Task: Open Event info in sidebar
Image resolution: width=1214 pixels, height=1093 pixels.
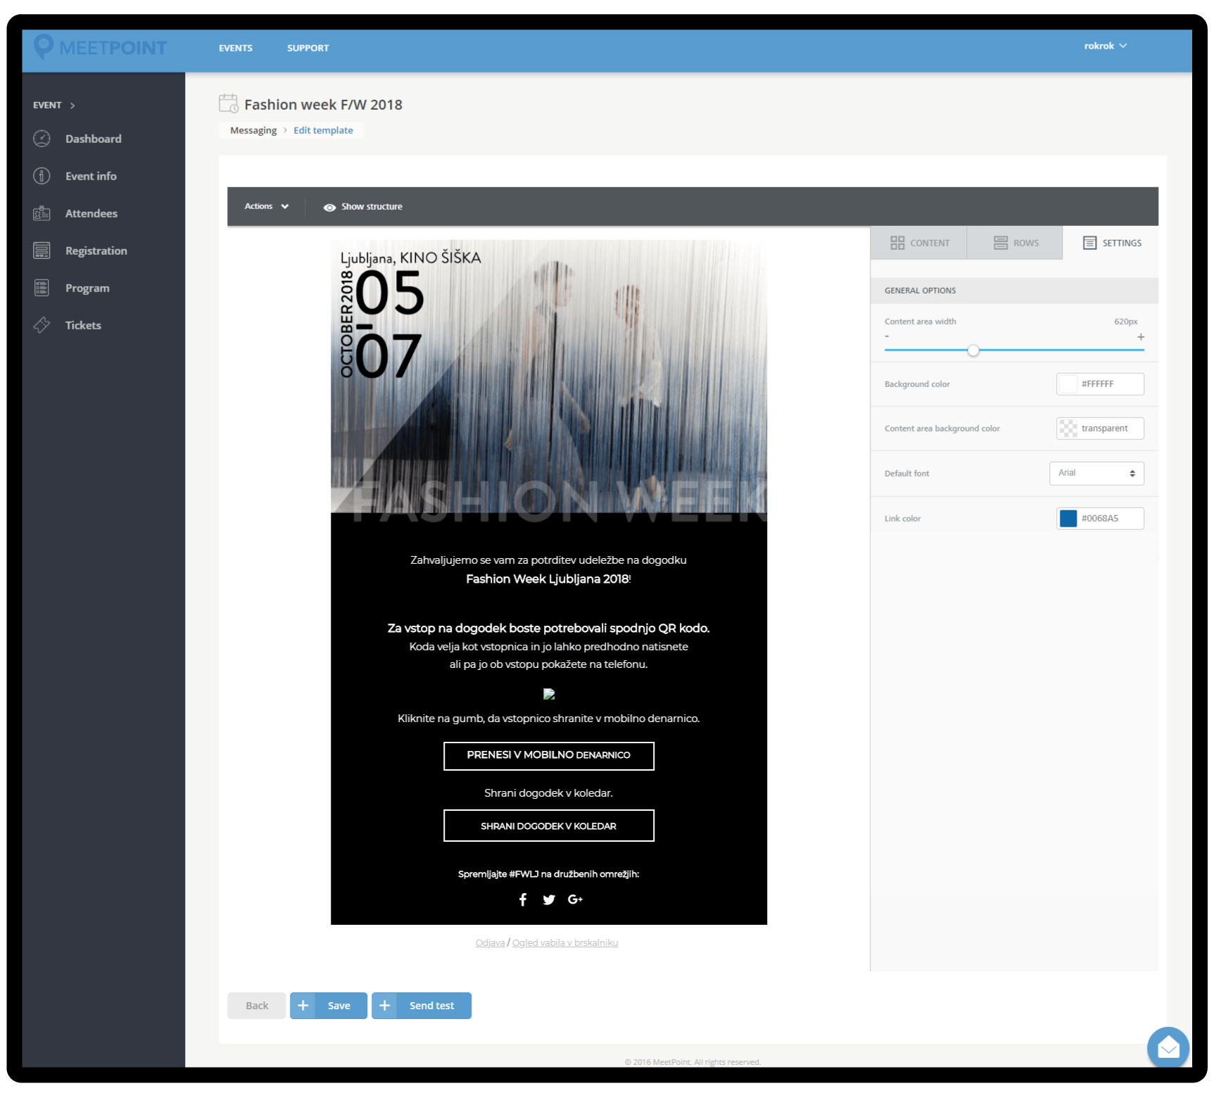Action: tap(91, 176)
